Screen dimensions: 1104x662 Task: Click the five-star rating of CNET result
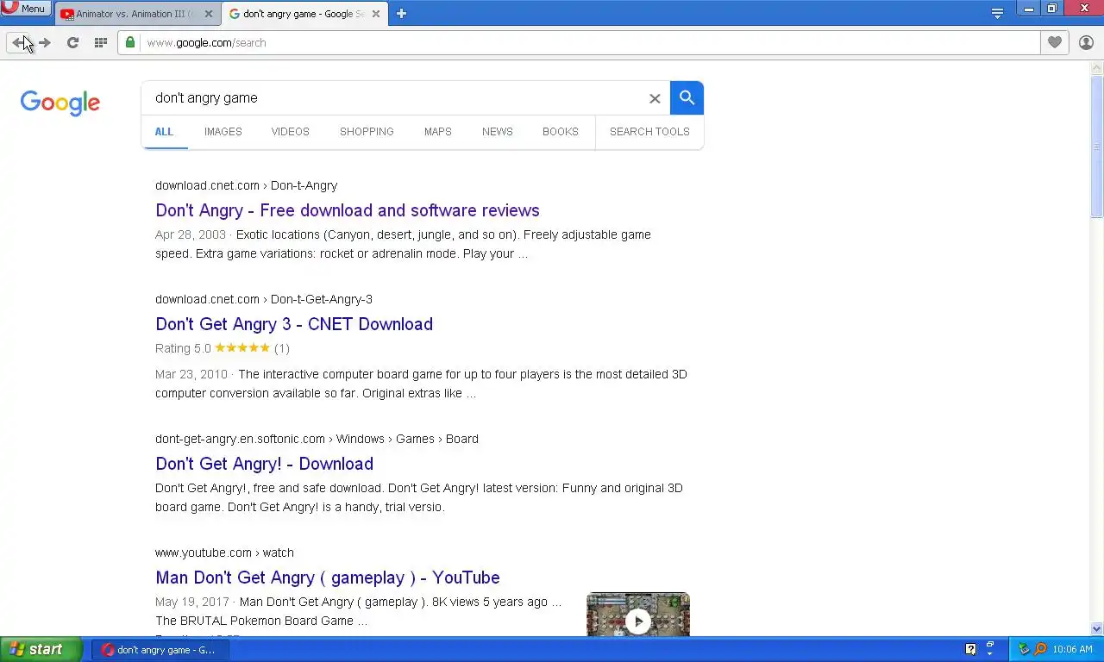pos(242,348)
